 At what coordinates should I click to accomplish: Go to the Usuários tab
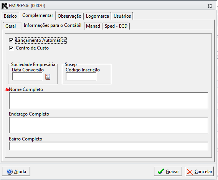tap(122, 16)
